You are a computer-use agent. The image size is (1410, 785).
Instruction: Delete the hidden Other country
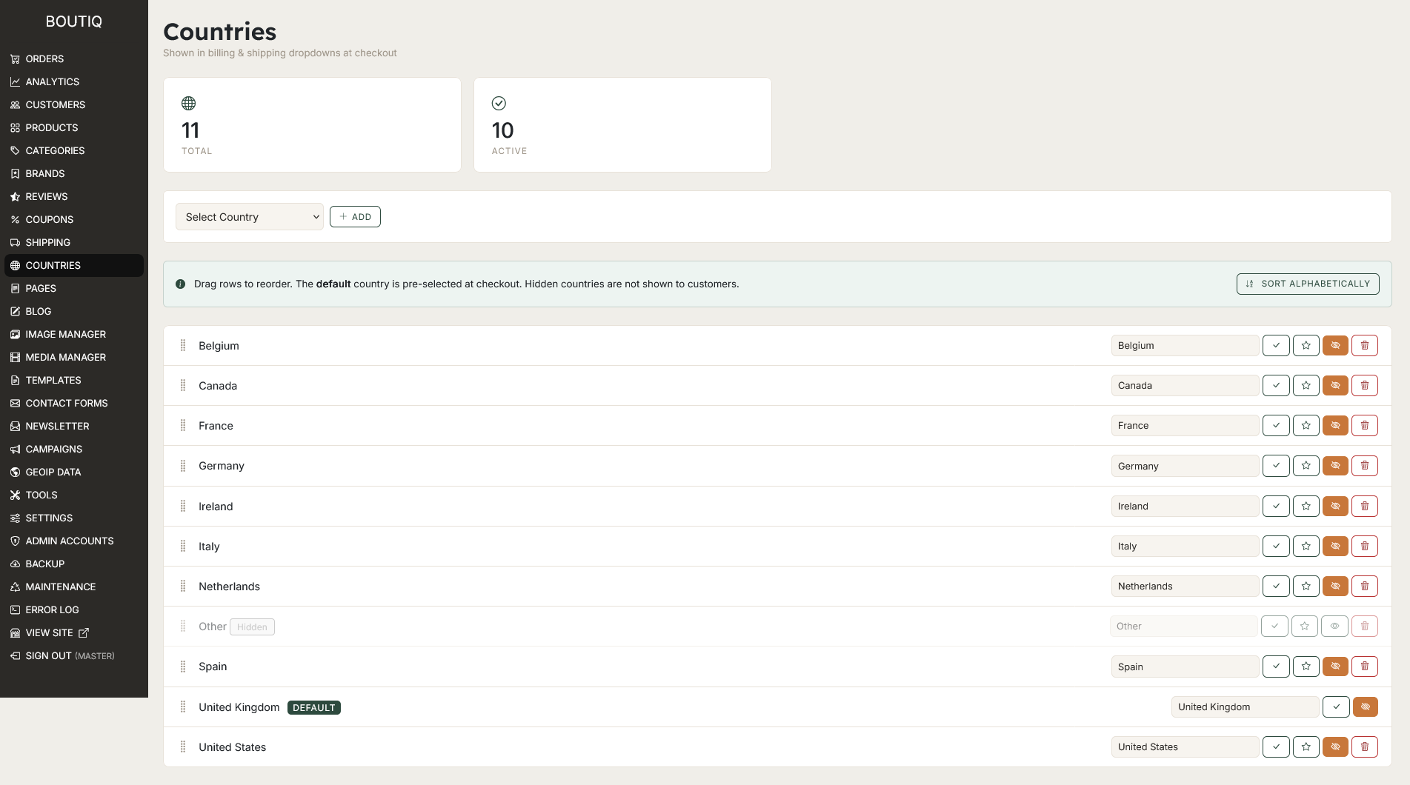tap(1364, 627)
